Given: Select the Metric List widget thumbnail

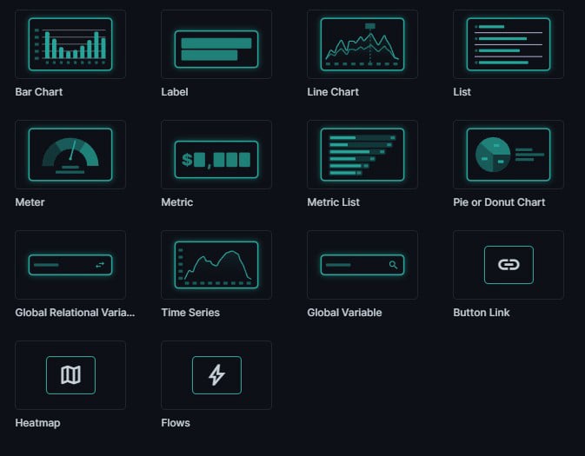Looking at the screenshot, I should pyautogui.click(x=362, y=155).
